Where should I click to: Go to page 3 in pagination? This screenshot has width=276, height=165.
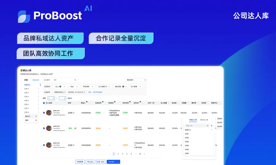tap(122, 154)
